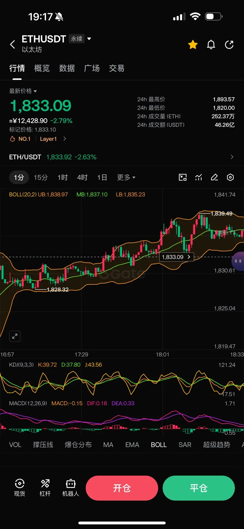This screenshot has width=244, height=529.
Task: Select the 4时 timeframe
Action: coord(83,177)
